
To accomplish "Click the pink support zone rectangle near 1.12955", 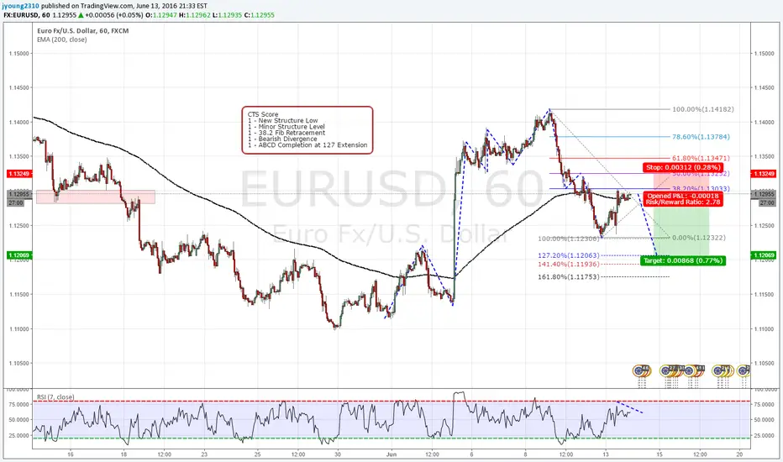I will pyautogui.click(x=96, y=197).
